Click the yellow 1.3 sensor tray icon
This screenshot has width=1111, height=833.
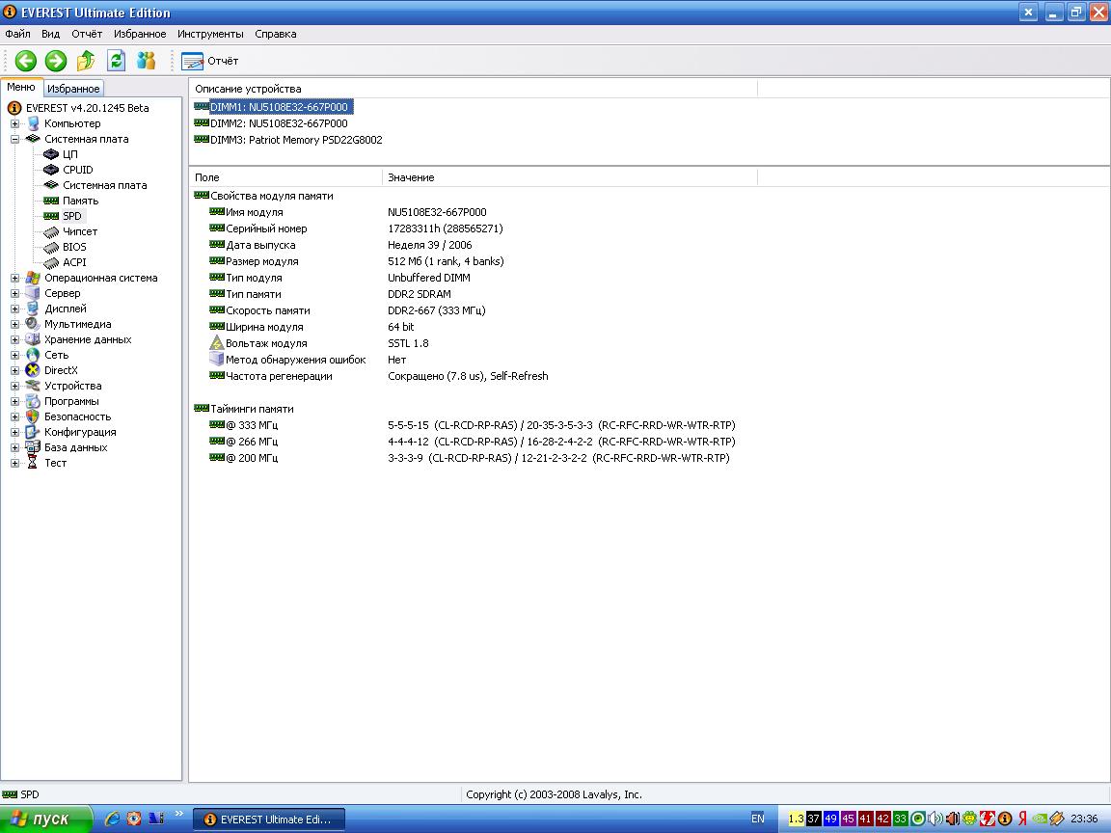click(797, 819)
